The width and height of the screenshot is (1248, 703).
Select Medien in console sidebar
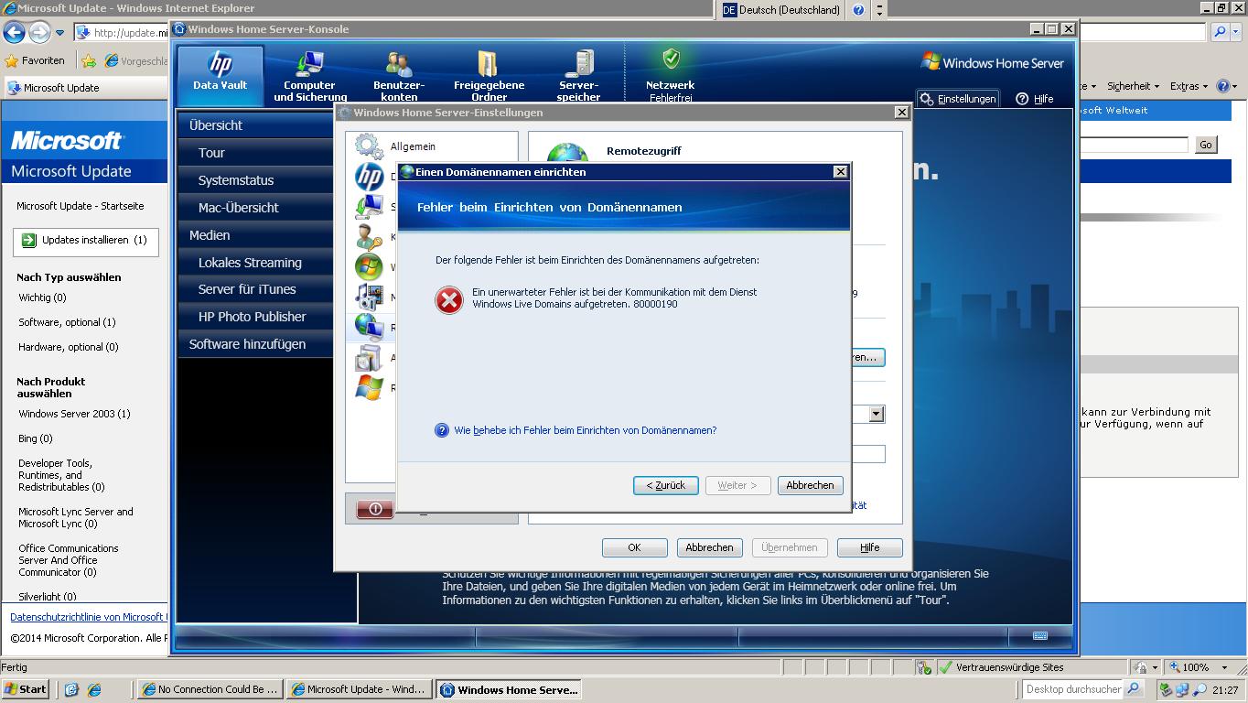pyautogui.click(x=256, y=235)
